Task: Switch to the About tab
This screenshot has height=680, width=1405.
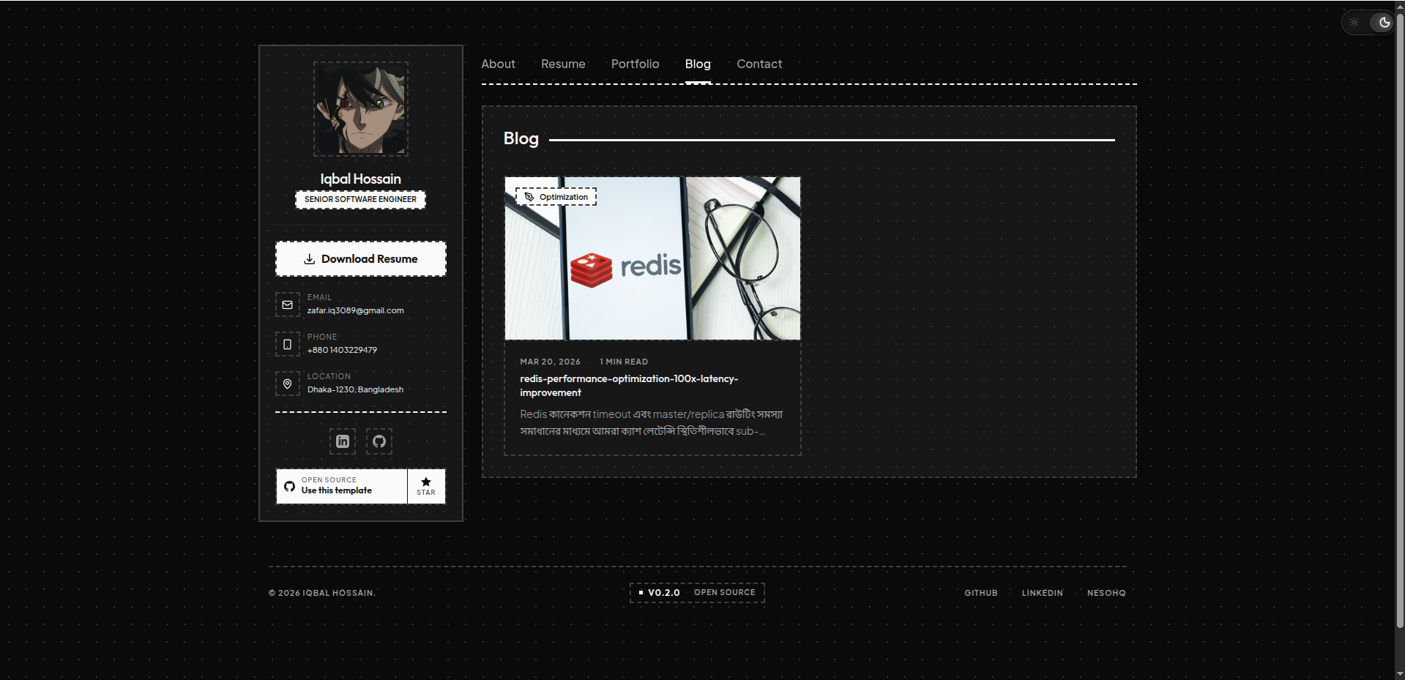Action: [x=498, y=64]
